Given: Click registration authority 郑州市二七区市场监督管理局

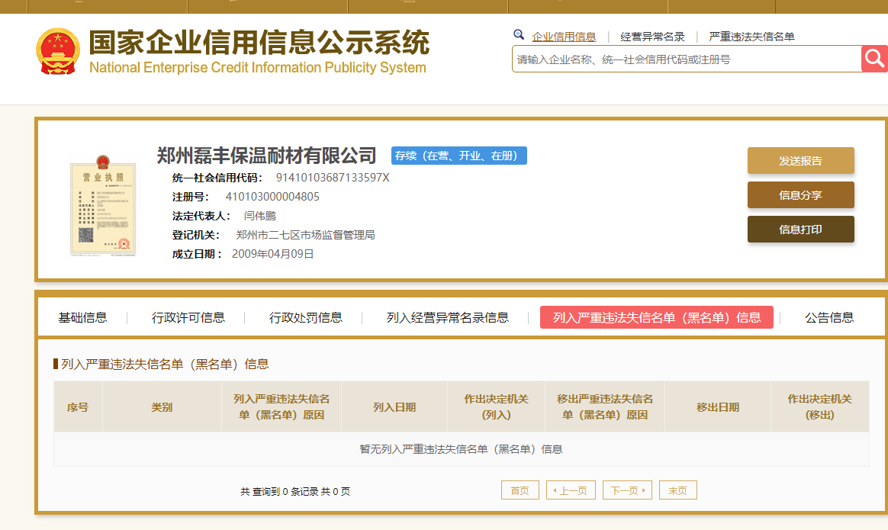Looking at the screenshot, I should pyautogui.click(x=305, y=235).
